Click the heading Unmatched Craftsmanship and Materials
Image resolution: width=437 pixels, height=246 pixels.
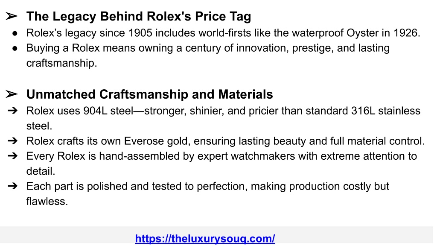click(150, 94)
